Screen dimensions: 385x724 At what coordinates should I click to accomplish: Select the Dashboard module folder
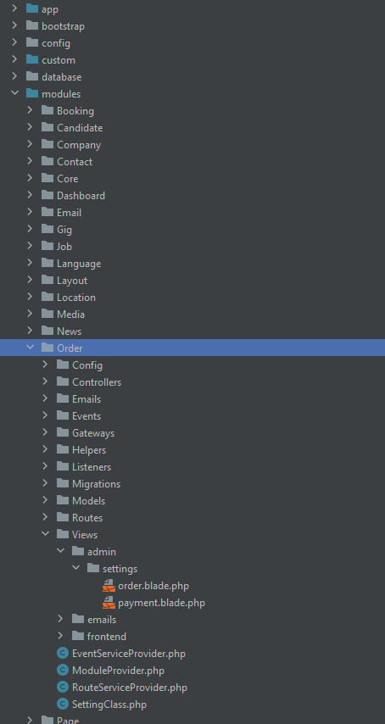coord(81,196)
